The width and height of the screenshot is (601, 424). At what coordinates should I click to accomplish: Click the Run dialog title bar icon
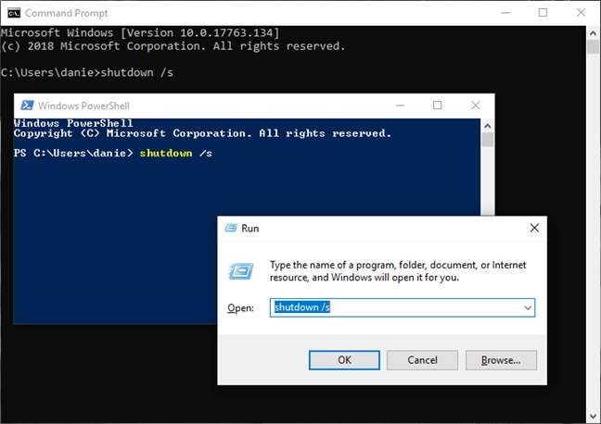(231, 228)
